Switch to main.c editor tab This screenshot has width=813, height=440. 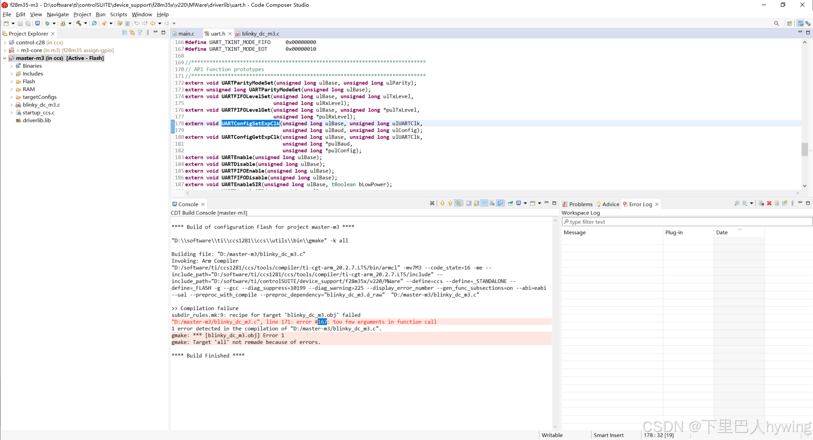coord(186,33)
